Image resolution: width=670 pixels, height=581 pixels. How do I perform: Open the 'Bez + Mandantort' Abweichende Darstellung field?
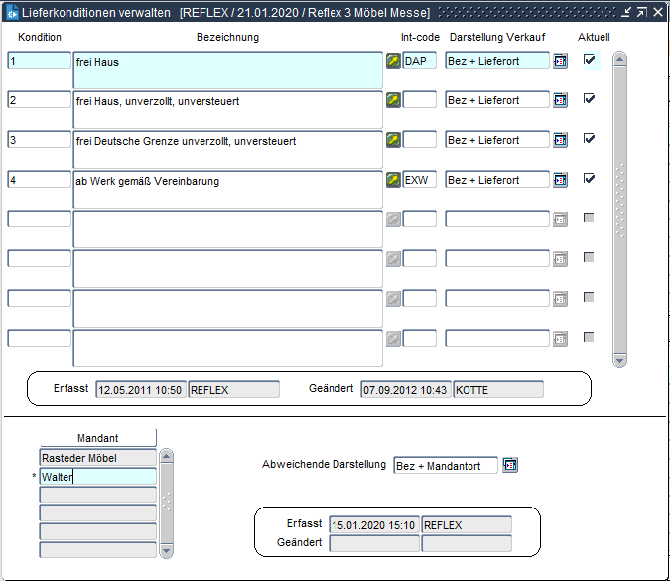(x=445, y=466)
